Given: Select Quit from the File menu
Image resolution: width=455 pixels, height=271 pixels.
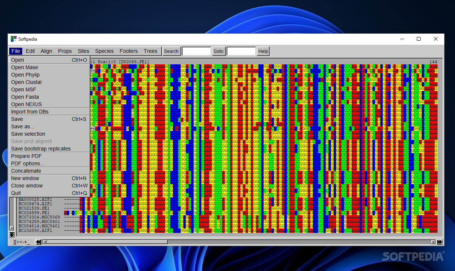Looking at the screenshot, I should pyautogui.click(x=50, y=193).
